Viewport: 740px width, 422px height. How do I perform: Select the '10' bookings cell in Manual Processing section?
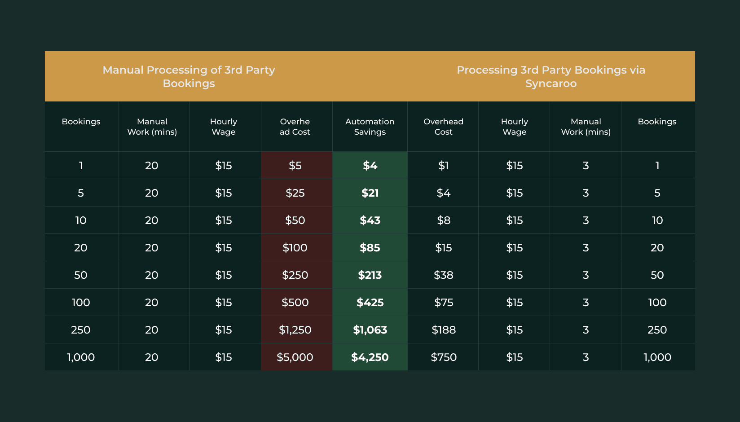pyautogui.click(x=81, y=220)
